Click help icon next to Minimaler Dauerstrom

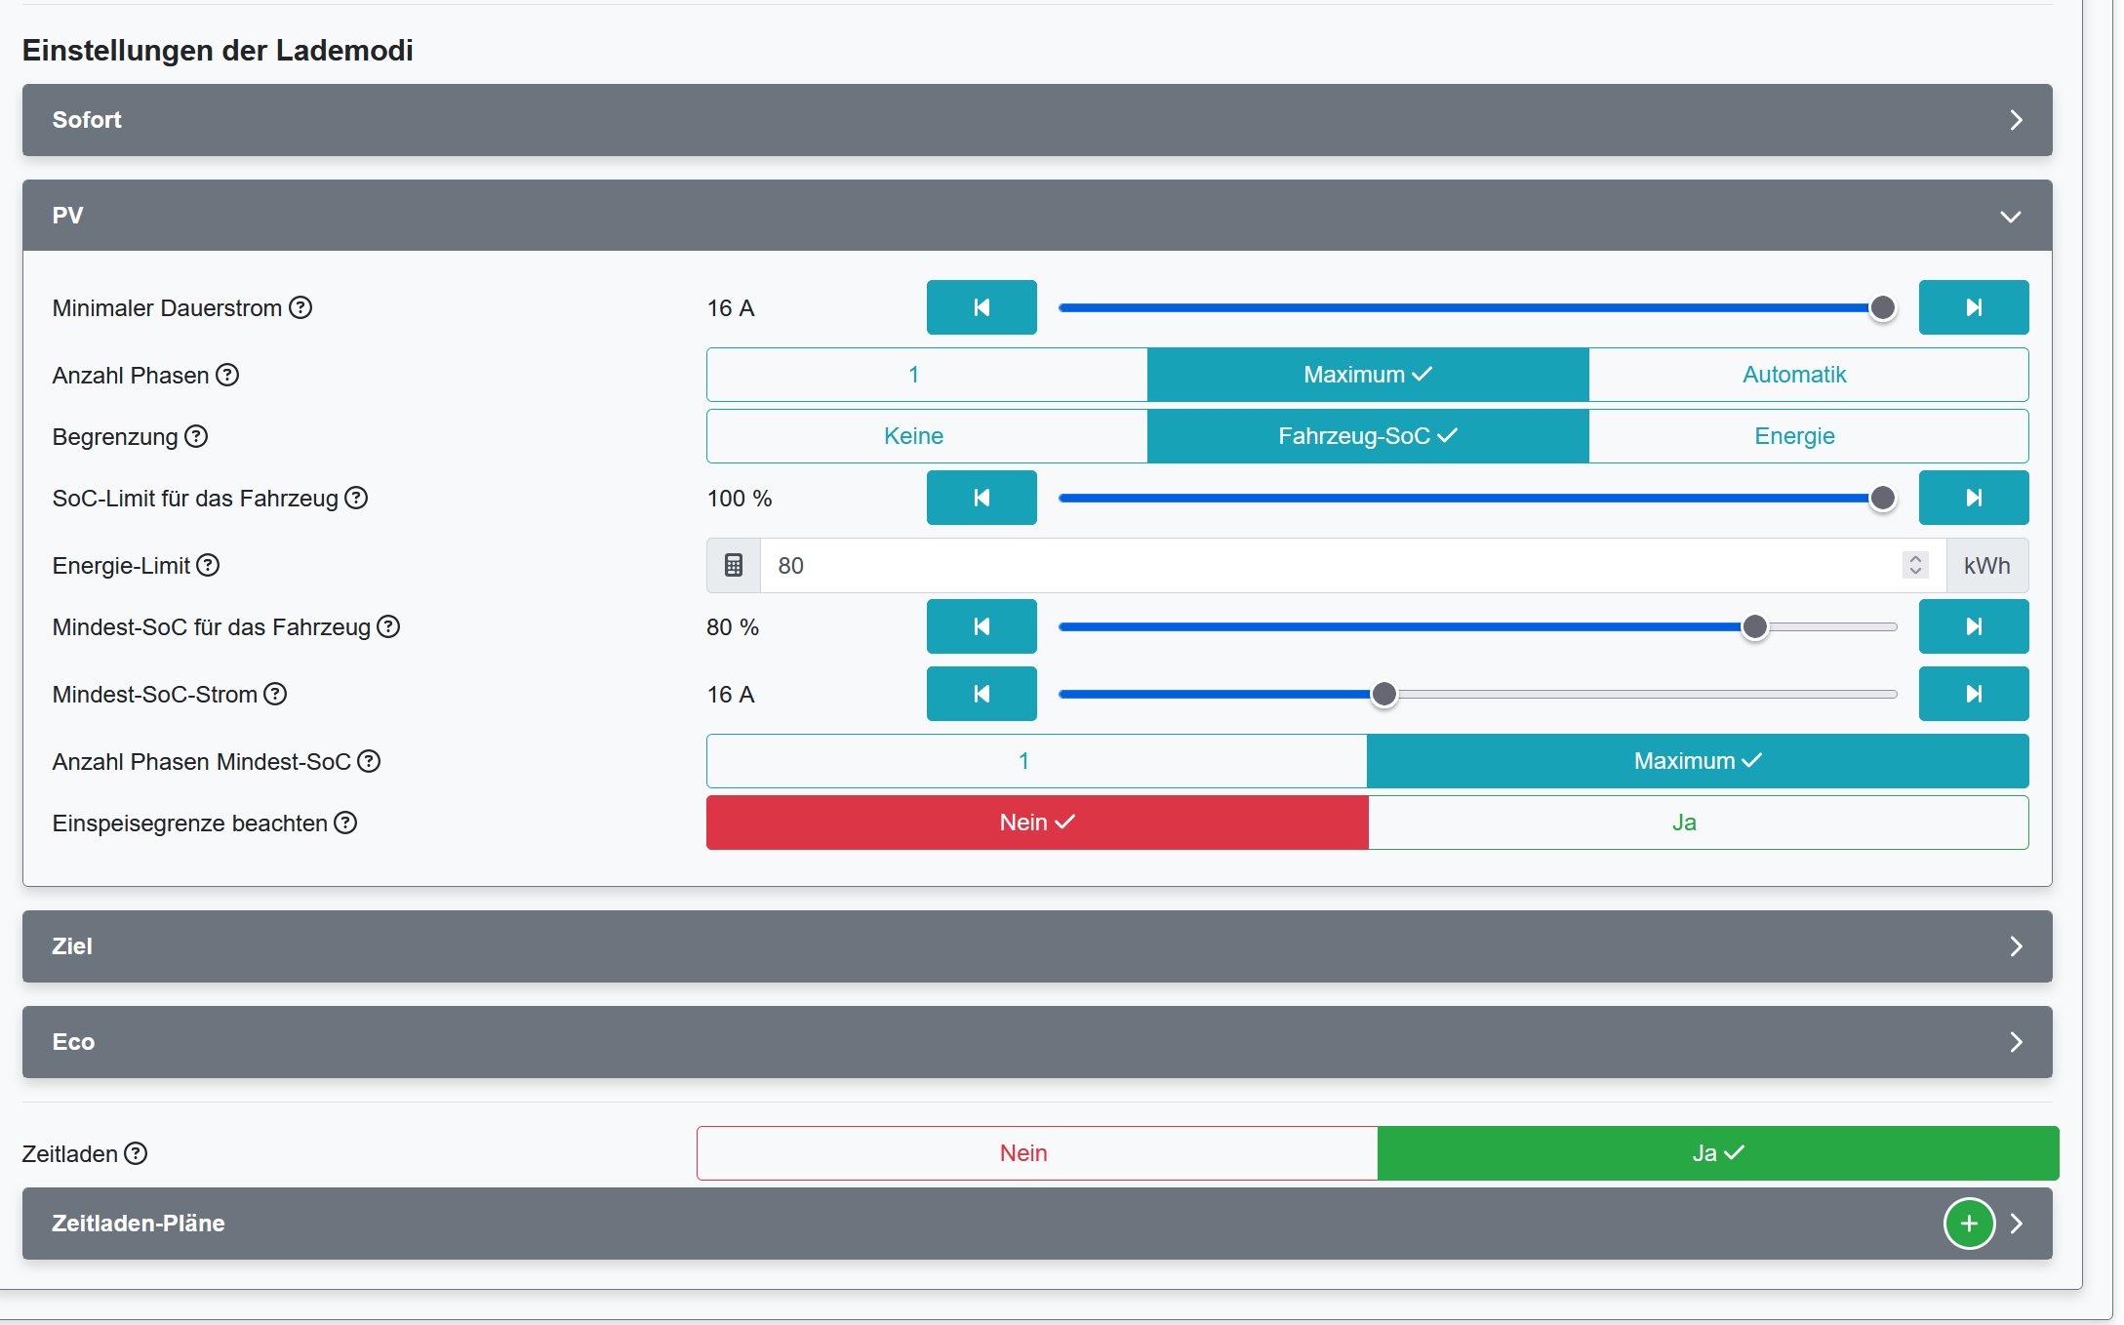point(301,308)
